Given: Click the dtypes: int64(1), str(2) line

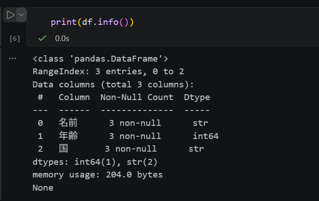Looking at the screenshot, I should [95, 162].
